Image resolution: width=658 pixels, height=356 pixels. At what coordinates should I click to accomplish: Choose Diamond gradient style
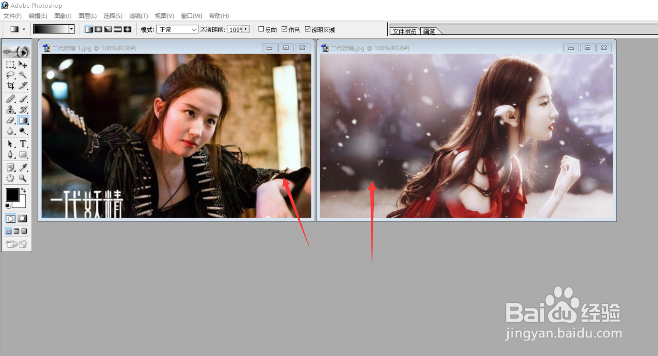point(127,29)
